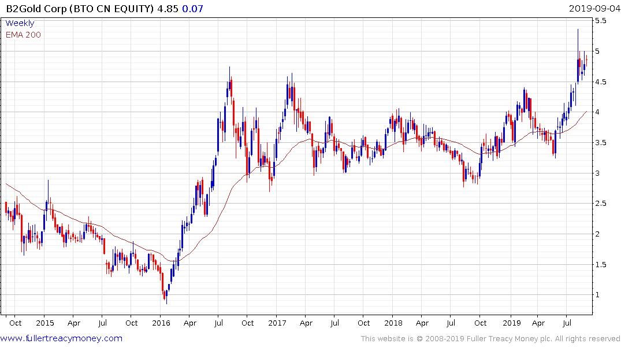Click the y-axis price label 1
The height and width of the screenshot is (347, 621).
(597, 294)
